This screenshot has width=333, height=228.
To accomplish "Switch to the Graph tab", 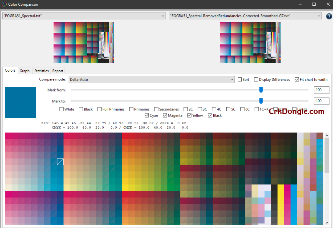I will (x=25, y=71).
